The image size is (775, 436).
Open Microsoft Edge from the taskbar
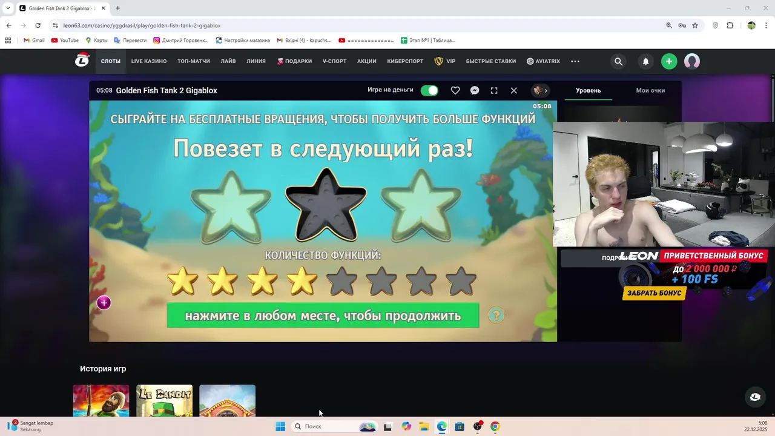(x=442, y=426)
